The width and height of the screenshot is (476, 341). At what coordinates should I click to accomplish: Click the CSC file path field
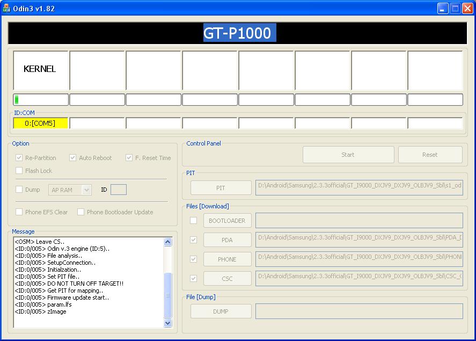point(359,279)
